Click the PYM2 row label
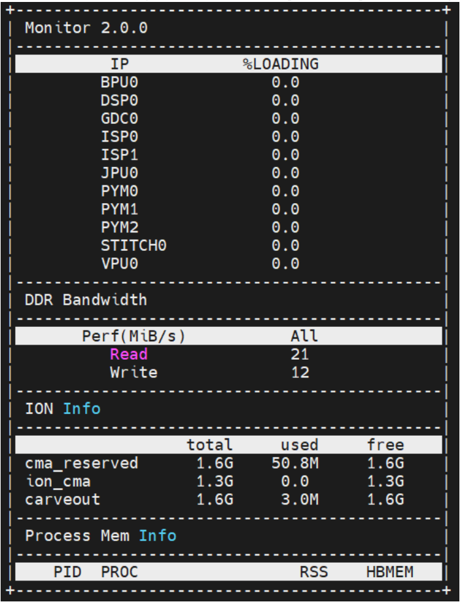 click(119, 227)
